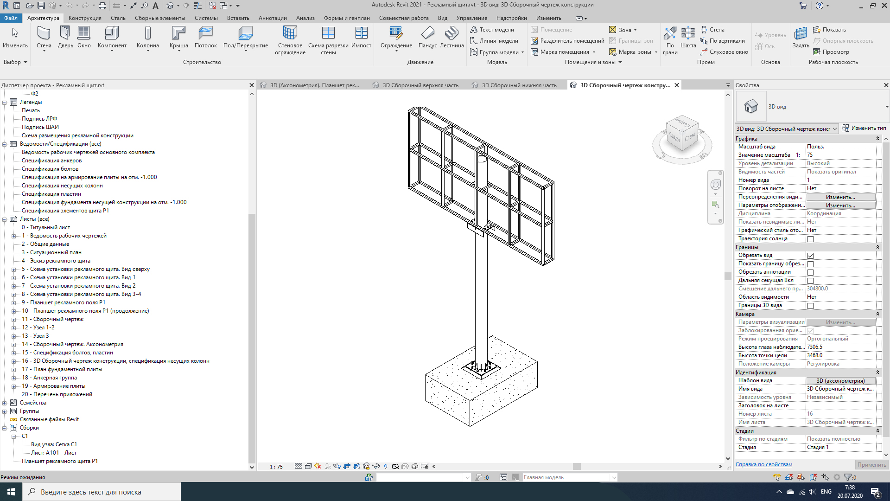
Task: Click the Properties panel vertical scrollbar
Action: click(x=886, y=290)
